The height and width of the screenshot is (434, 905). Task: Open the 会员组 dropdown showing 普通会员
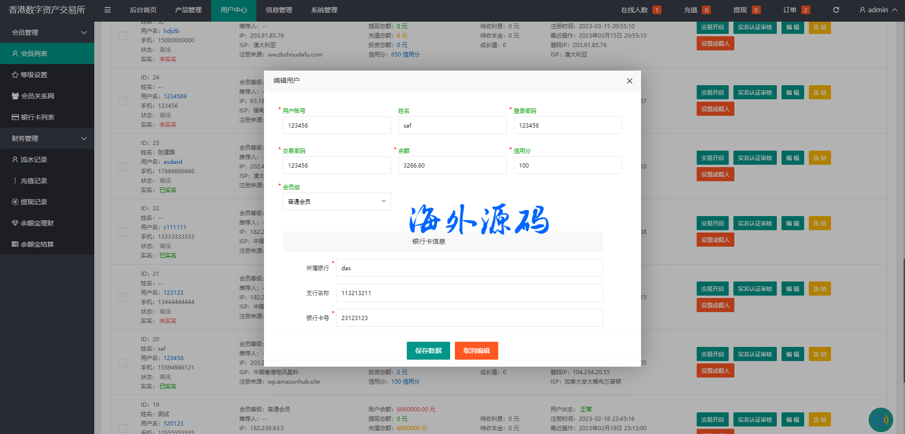[337, 201]
